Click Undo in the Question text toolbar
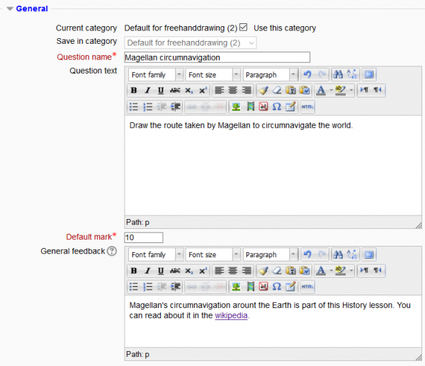Viewport: 425px width, 366px height. click(x=306, y=75)
